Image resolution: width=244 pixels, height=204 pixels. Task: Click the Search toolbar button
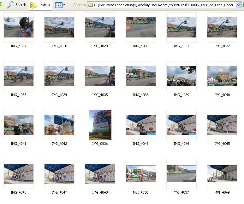pyautogui.click(x=17, y=5)
